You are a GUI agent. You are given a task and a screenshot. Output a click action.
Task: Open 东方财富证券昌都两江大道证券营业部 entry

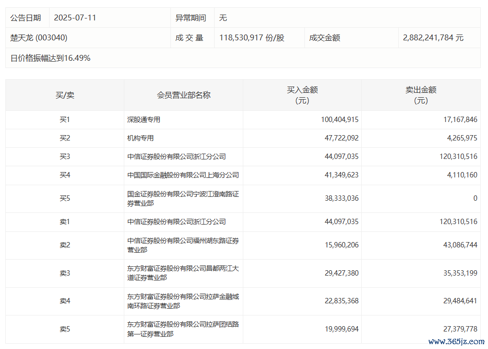tap(183, 273)
